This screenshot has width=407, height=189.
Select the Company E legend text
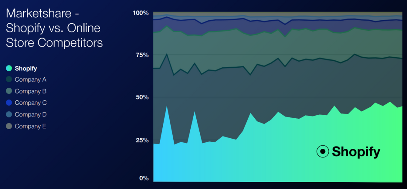[31, 126]
